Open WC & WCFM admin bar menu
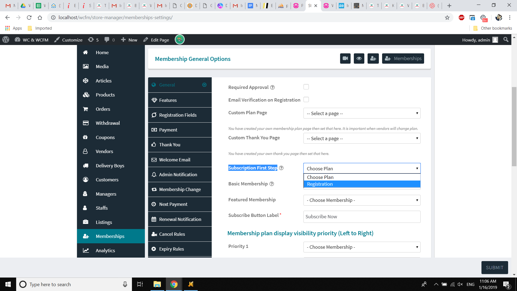Screen dimensions: 517x291 coord(32,40)
